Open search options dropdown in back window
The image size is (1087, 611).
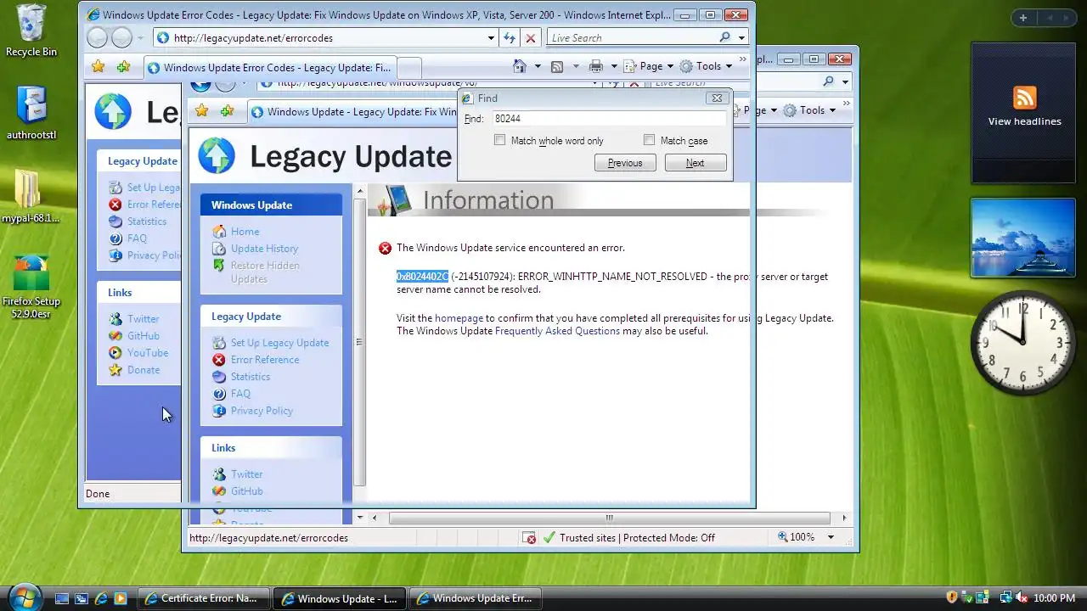pyautogui.click(x=846, y=81)
